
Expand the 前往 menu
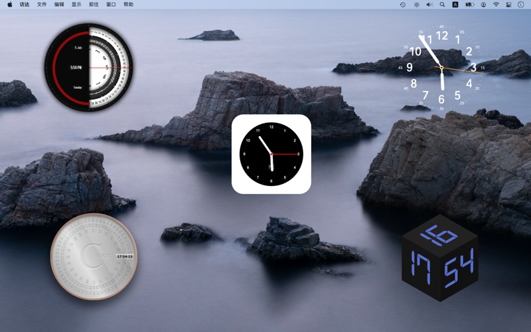94,5
